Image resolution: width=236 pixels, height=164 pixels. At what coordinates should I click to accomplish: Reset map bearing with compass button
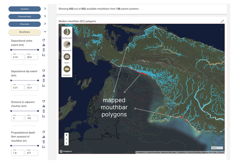click(67, 143)
